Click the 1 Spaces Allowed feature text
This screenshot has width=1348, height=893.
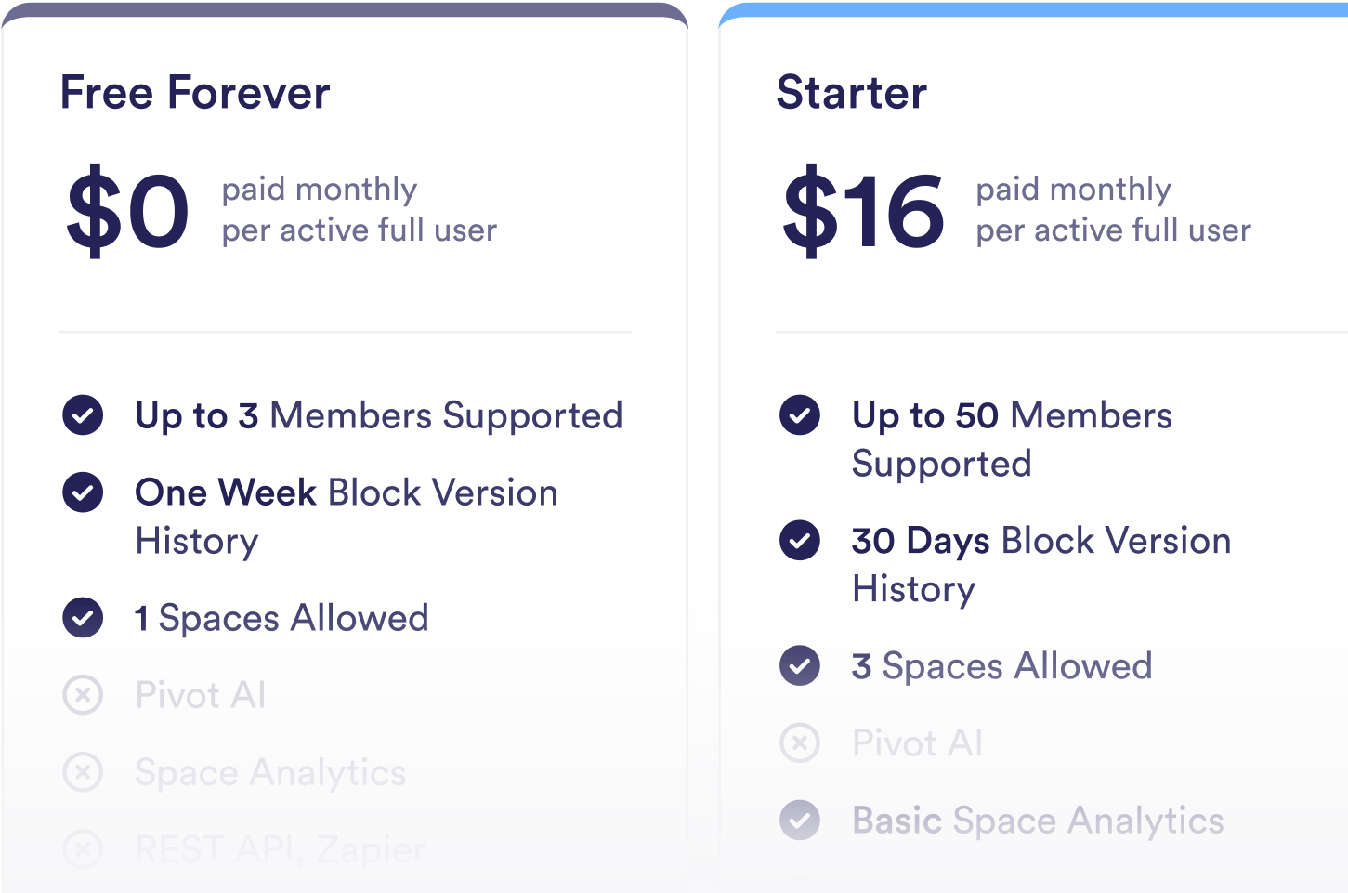[282, 618]
